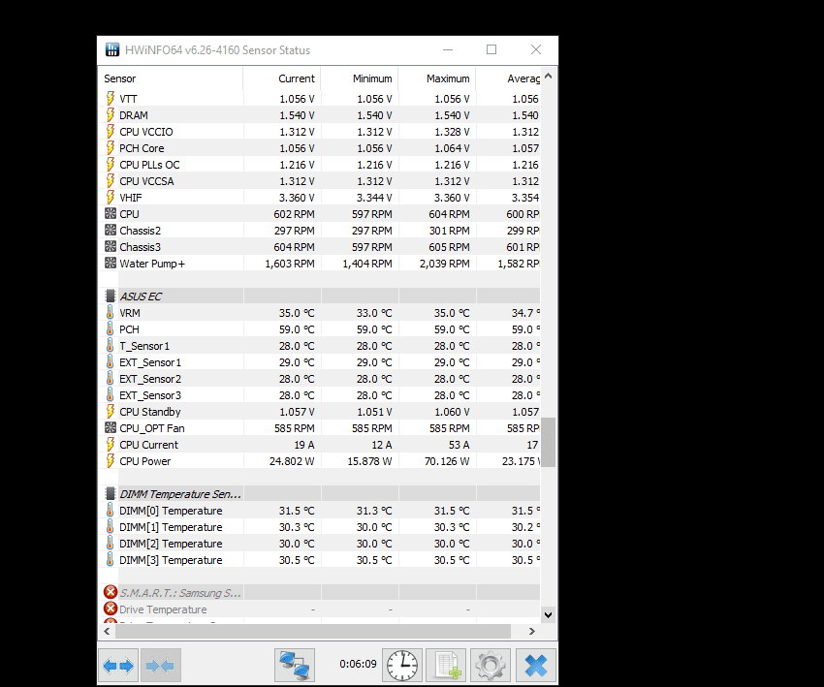This screenshot has width=824, height=687.
Task: Click the clock reset timer button
Action: tap(402, 666)
